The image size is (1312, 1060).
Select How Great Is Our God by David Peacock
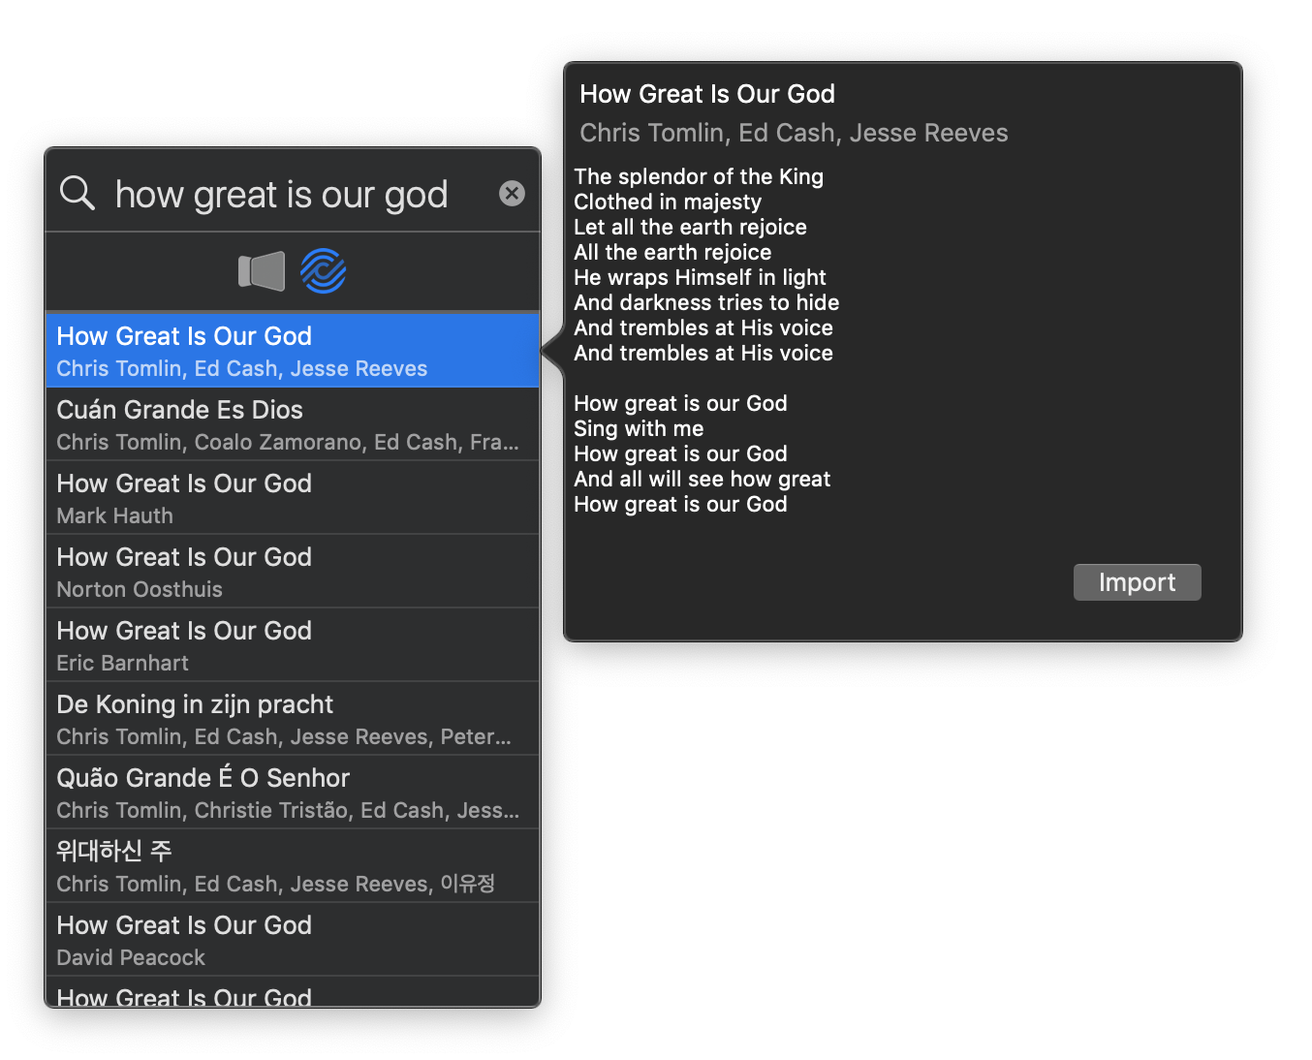click(293, 940)
